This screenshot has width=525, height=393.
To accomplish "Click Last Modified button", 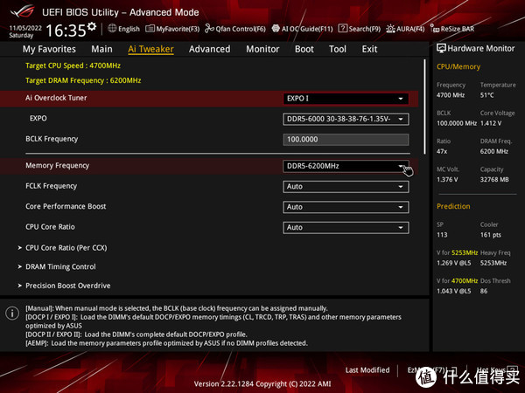I will 367,370.
